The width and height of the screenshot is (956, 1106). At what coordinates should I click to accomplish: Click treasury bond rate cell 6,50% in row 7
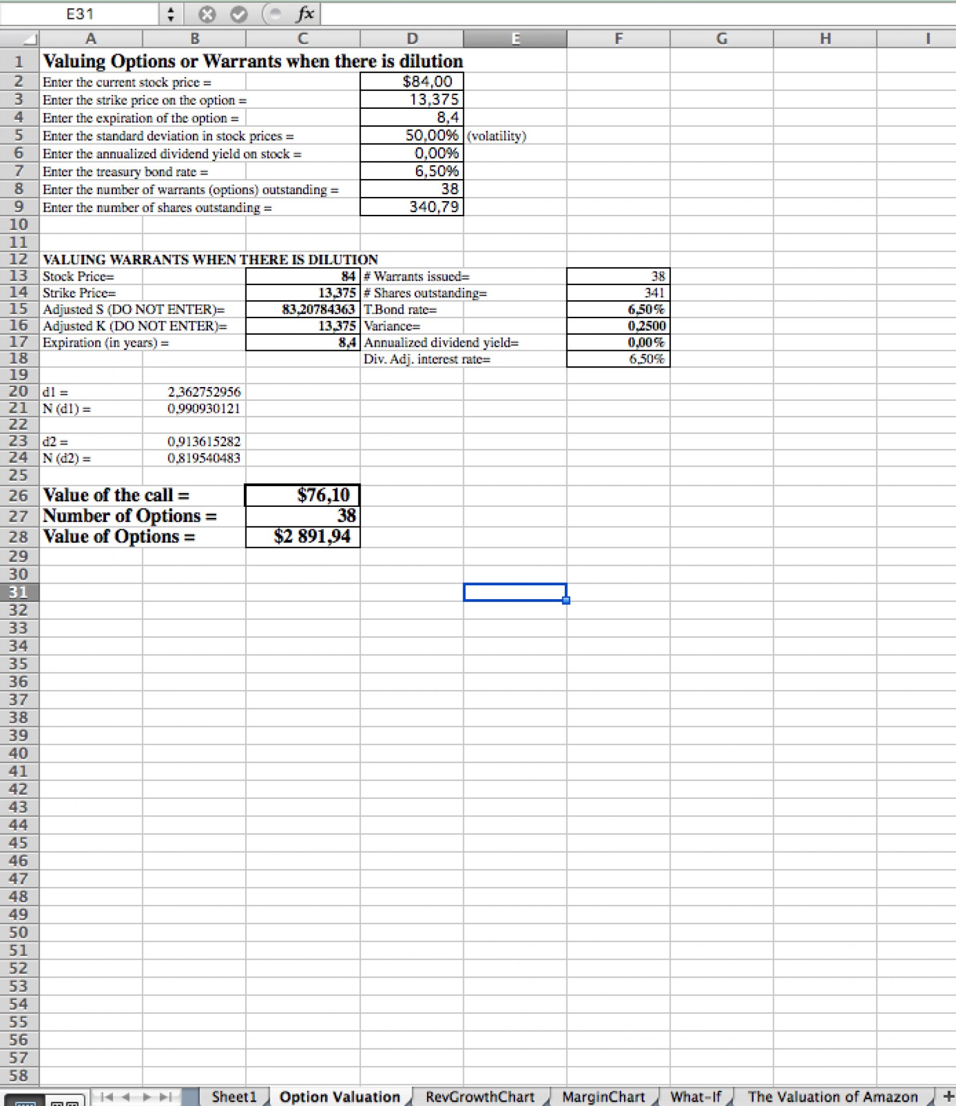pyautogui.click(x=411, y=171)
